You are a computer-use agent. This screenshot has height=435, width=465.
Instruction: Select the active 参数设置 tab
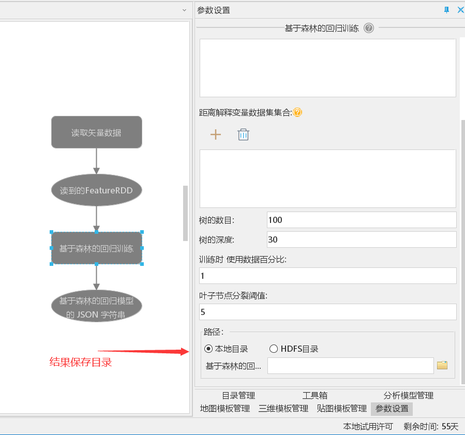392,409
